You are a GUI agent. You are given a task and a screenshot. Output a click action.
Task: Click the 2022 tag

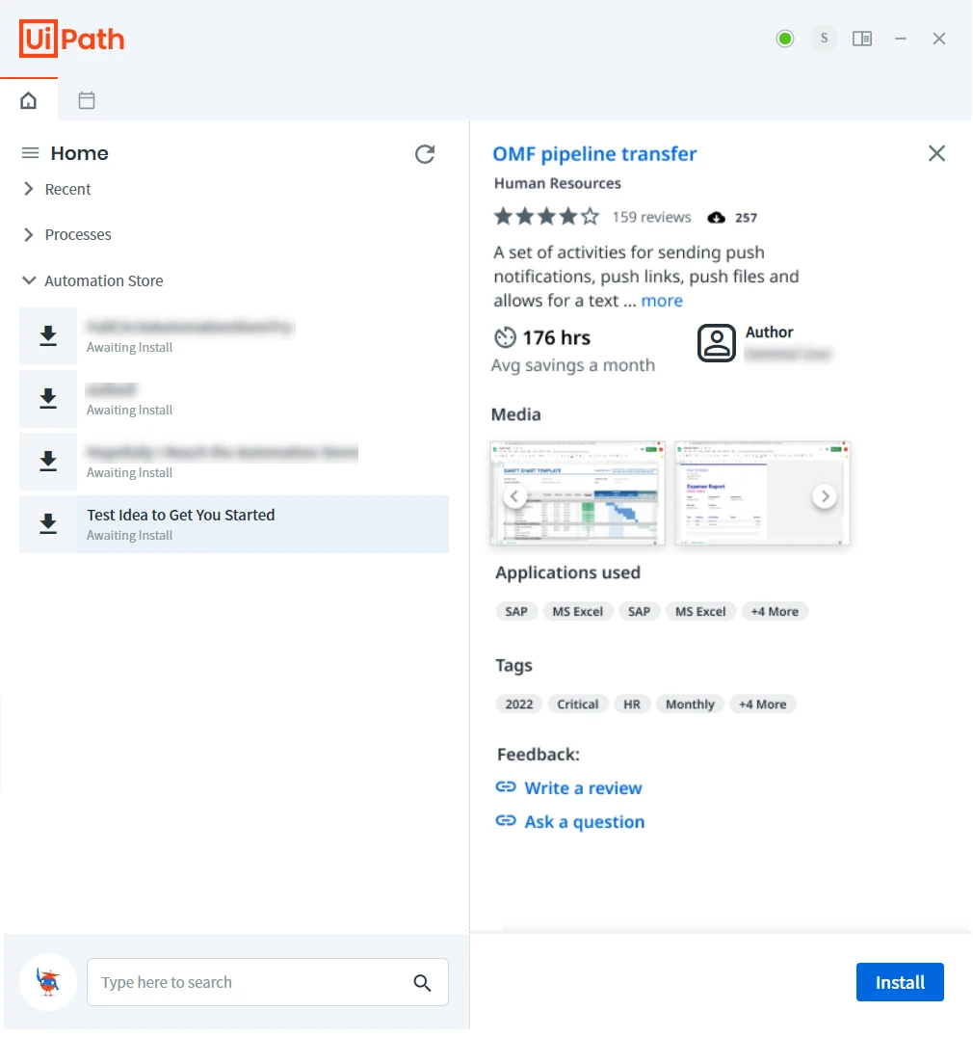[519, 705]
